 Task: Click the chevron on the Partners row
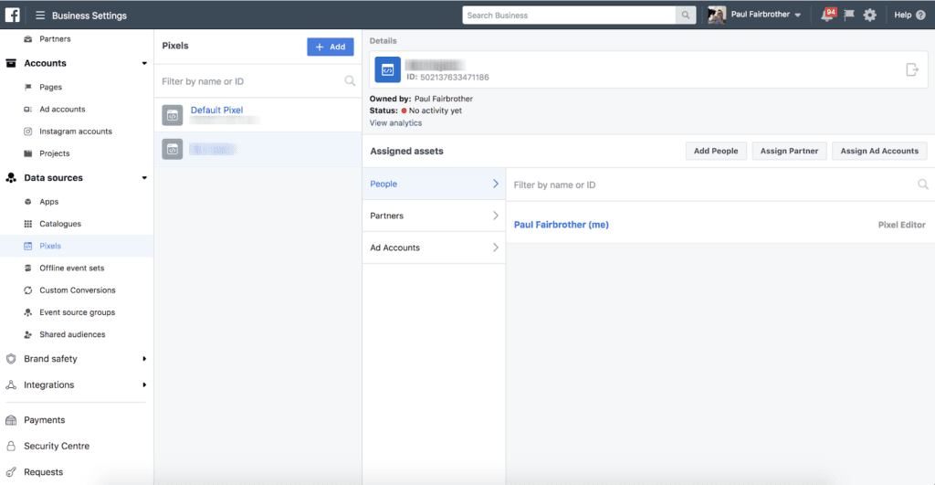pos(496,216)
